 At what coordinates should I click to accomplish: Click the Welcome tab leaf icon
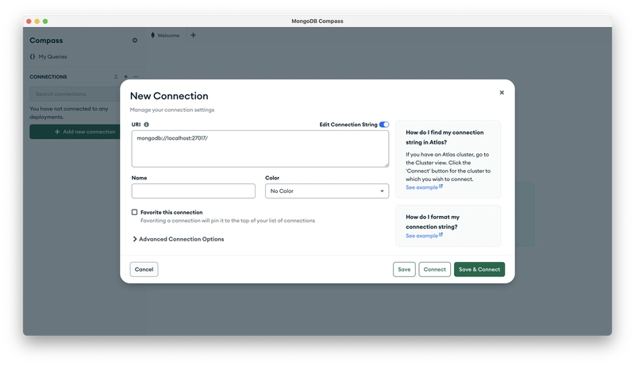coord(152,35)
